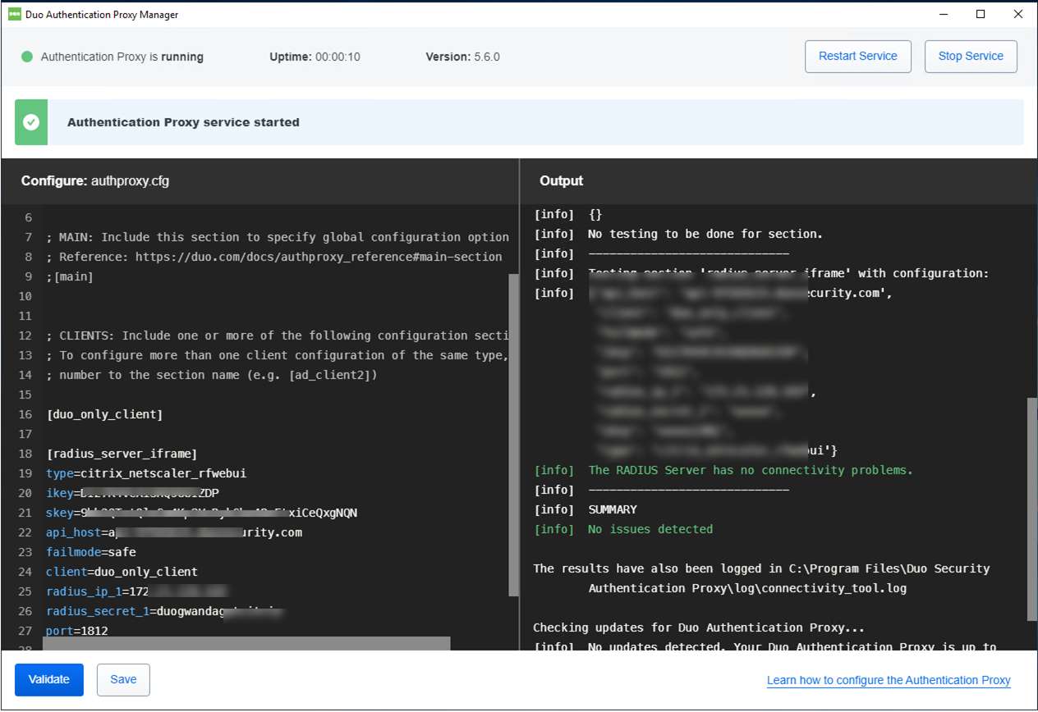Click the radius_ip_1 config line
The height and width of the screenshot is (712, 1038).
pos(137,591)
